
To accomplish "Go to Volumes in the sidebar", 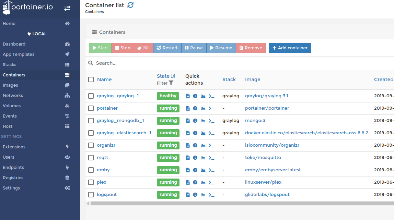I will pos(12,106).
